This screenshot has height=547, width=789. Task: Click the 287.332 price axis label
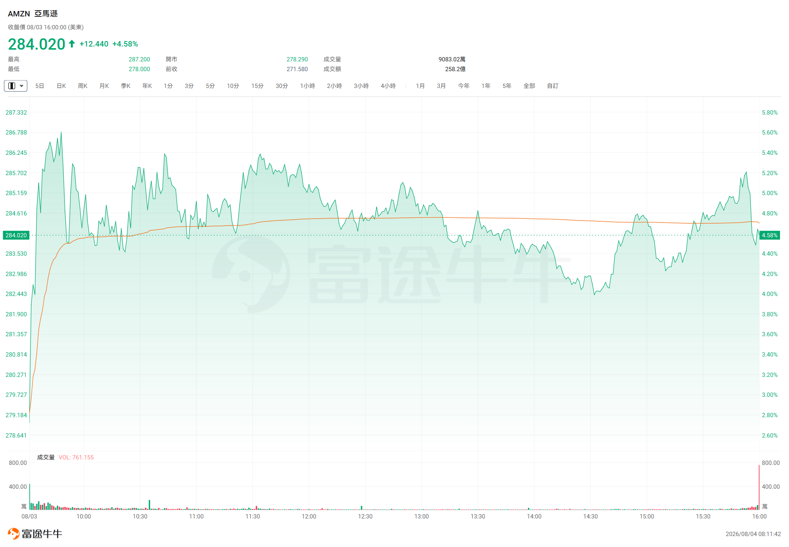pos(16,112)
